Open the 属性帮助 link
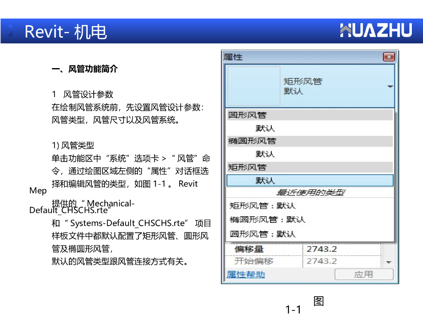This screenshot has width=423, height=317. (246, 274)
